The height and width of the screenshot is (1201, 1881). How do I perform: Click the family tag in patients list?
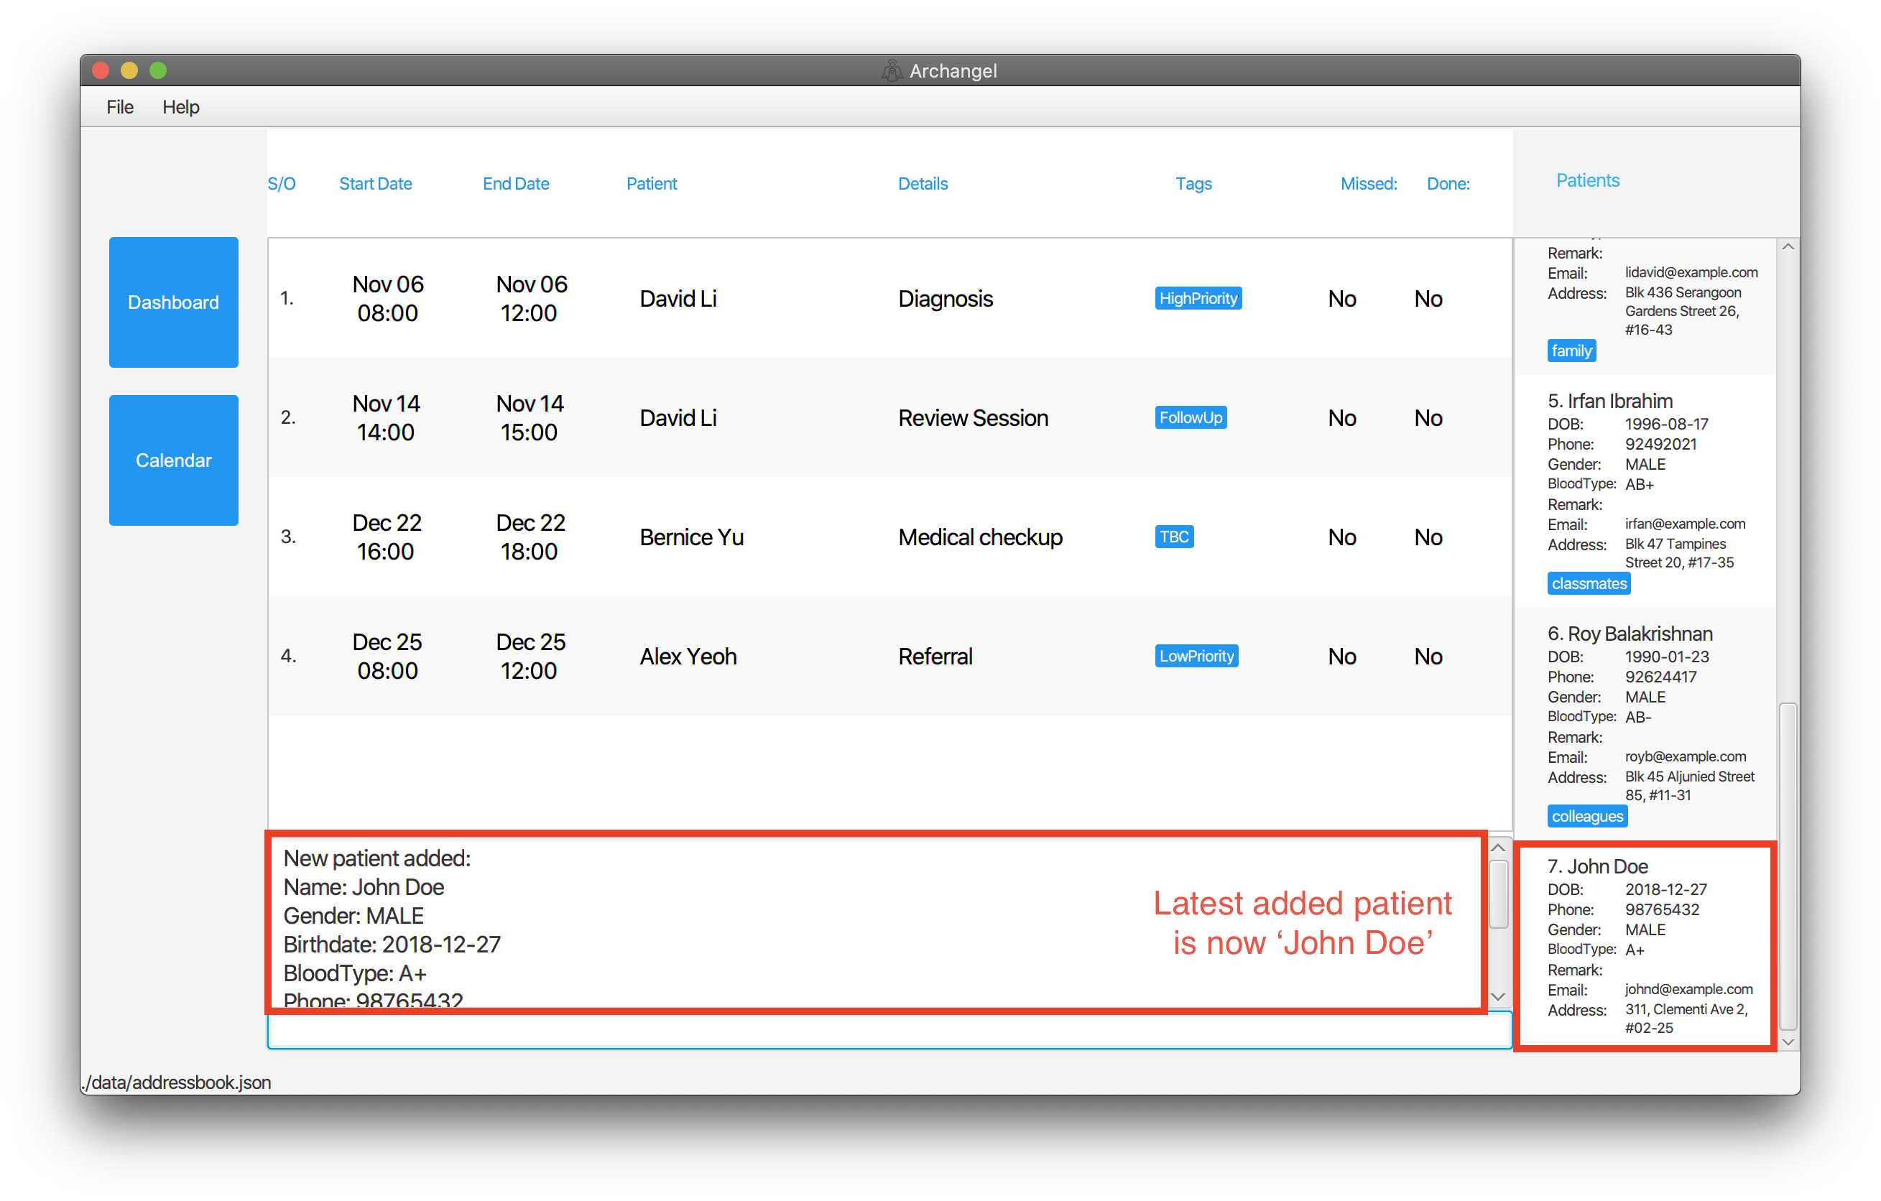(1571, 351)
